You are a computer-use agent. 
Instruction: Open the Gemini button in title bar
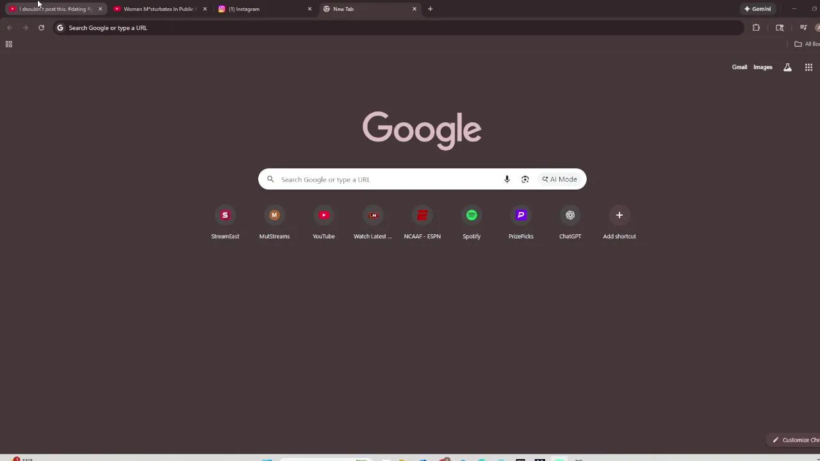pyautogui.click(x=757, y=9)
